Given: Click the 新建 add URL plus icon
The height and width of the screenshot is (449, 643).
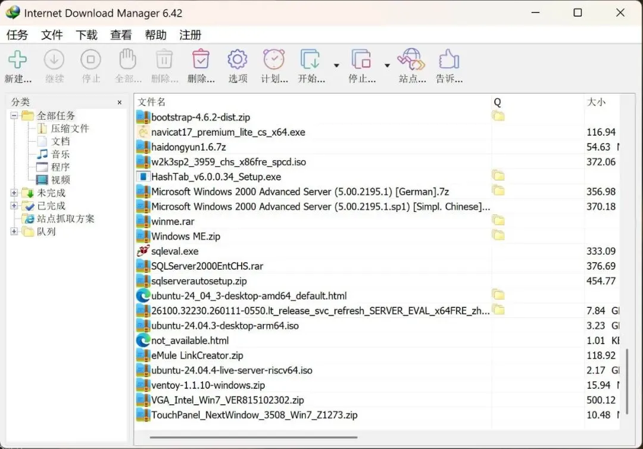Looking at the screenshot, I should tap(18, 60).
